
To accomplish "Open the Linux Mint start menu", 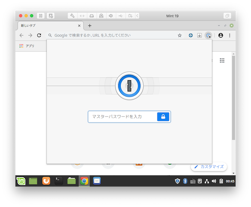I will [21, 181].
